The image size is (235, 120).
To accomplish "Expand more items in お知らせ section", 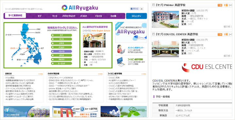I will click(41, 74).
